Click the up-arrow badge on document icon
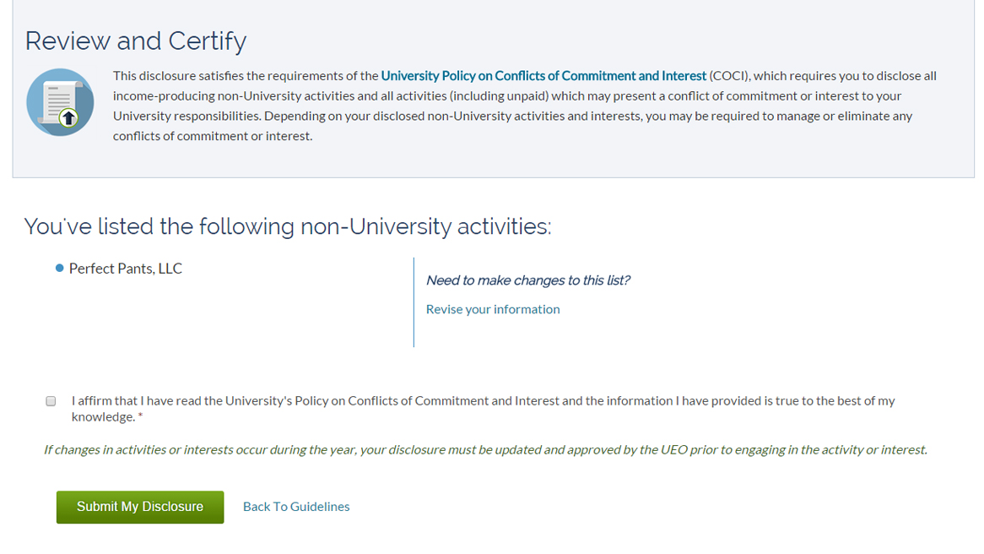The width and height of the screenshot is (984, 554). tap(68, 117)
